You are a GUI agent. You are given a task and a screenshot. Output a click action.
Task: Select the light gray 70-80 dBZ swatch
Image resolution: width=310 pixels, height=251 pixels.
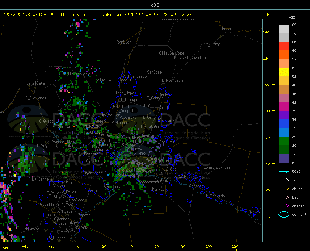(284, 29)
